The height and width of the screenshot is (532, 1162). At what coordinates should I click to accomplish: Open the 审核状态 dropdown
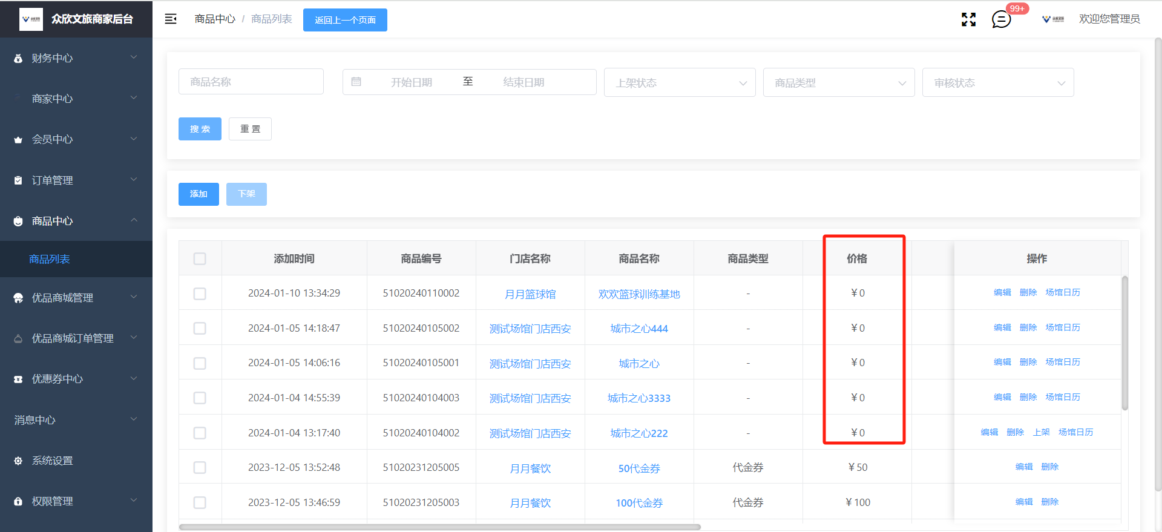pos(998,82)
